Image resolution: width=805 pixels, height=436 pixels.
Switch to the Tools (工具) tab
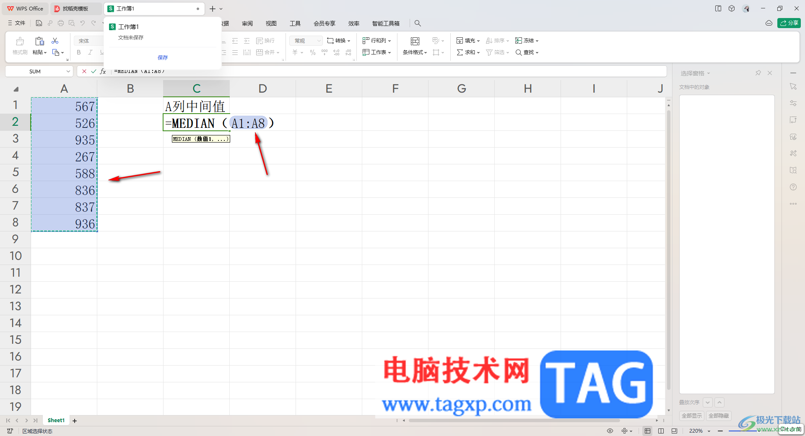(x=295, y=23)
